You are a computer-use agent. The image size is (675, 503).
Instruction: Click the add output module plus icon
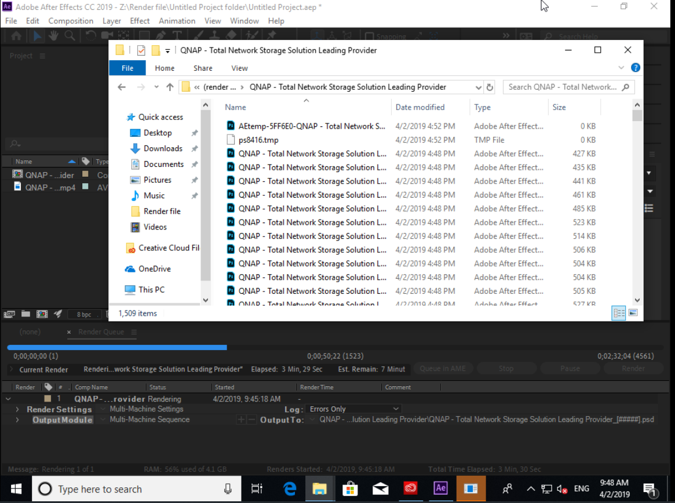[241, 420]
